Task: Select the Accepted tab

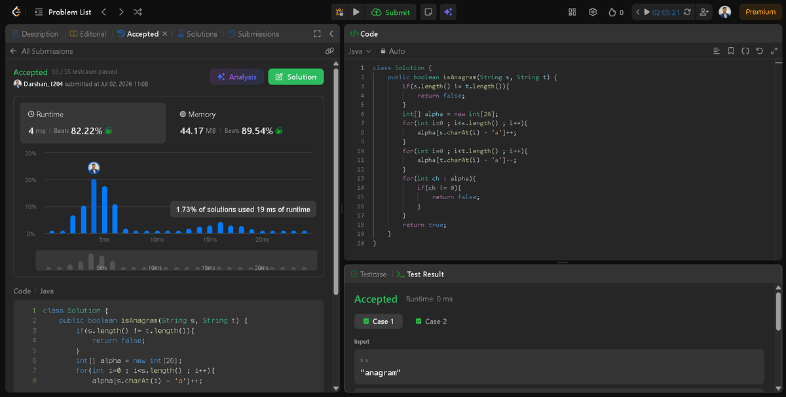Action: 138,34
